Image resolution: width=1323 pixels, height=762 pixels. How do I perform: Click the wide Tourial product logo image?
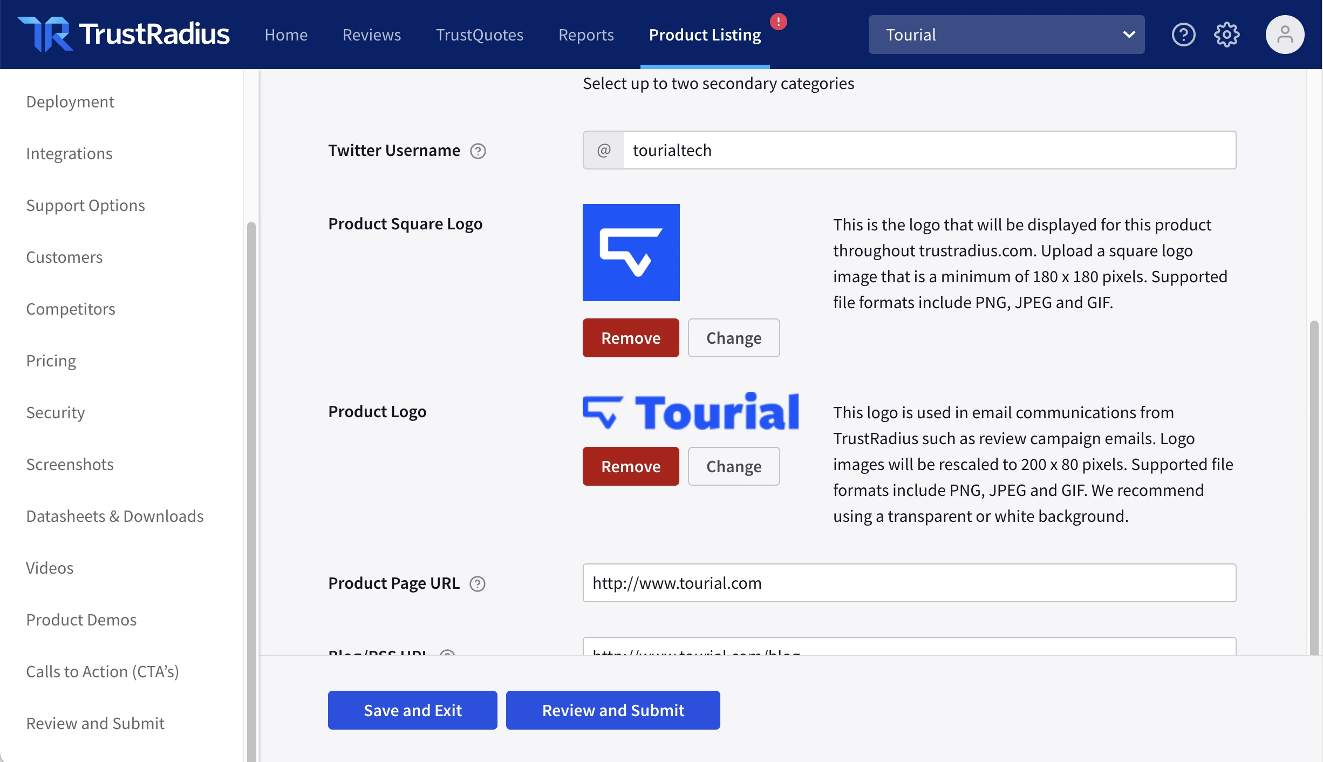691,411
